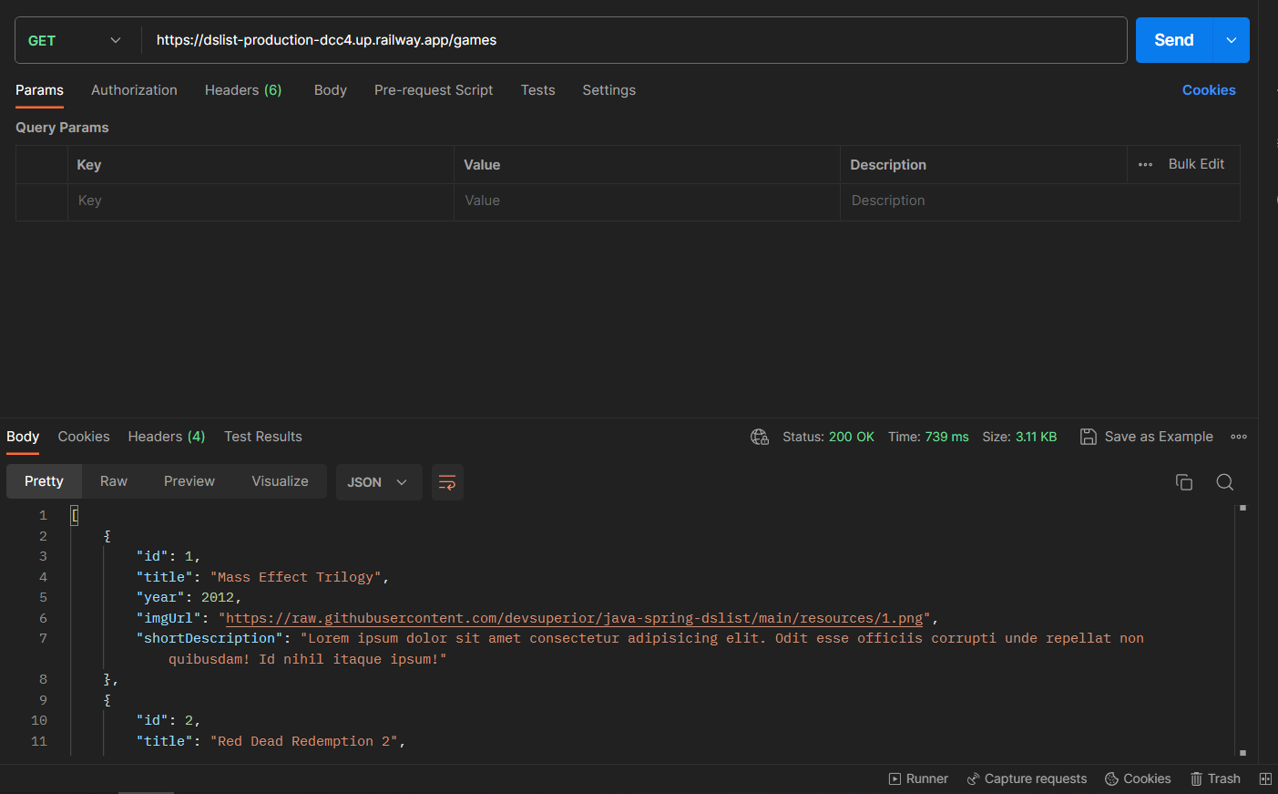Open the Runner from the bottom bar
This screenshot has width=1278, height=794.
pyautogui.click(x=918, y=779)
